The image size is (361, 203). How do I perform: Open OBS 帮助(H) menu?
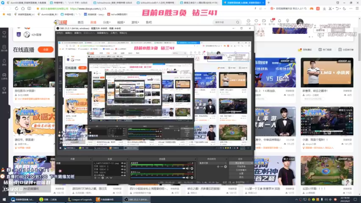[123, 33]
